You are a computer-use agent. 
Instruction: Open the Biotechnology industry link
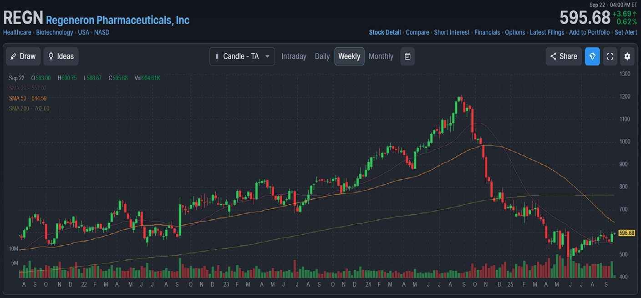pos(55,32)
